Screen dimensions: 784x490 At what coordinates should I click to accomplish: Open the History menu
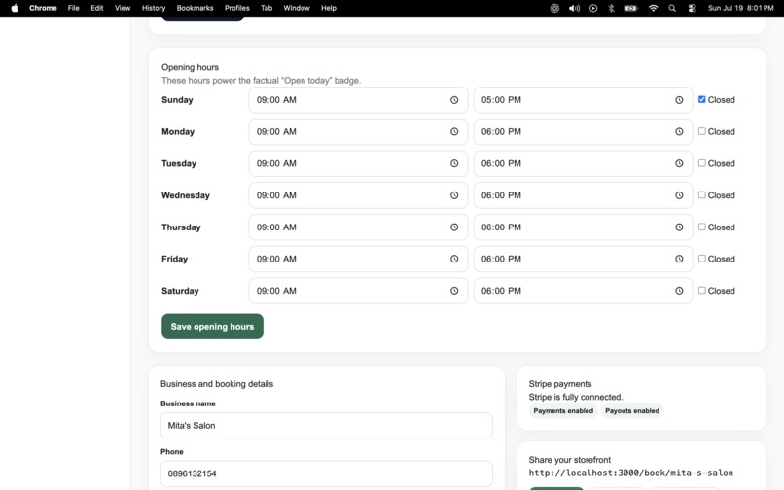(x=154, y=8)
